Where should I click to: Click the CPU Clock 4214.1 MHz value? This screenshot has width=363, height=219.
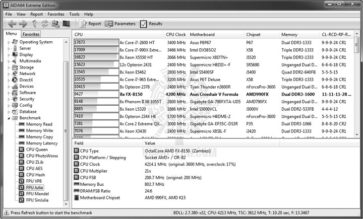190,164
